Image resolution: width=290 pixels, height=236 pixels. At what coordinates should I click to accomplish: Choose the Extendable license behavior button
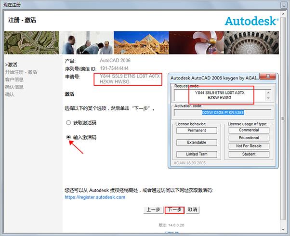197,143
